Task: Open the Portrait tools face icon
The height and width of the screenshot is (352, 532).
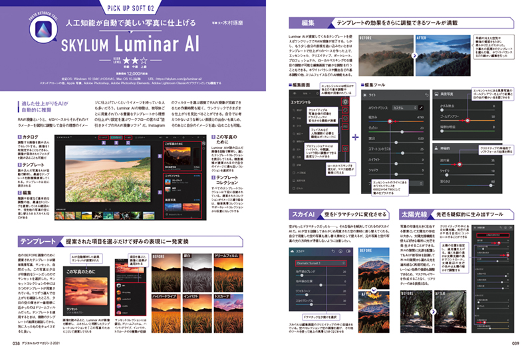Action: click(344, 118)
